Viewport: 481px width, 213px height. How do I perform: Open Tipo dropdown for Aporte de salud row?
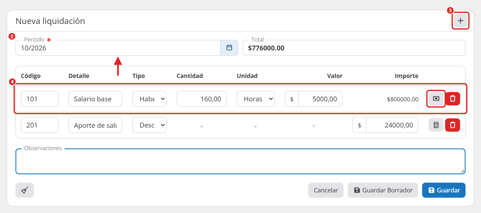(x=149, y=125)
